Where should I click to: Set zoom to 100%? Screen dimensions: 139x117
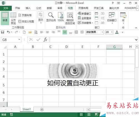[61, 17]
